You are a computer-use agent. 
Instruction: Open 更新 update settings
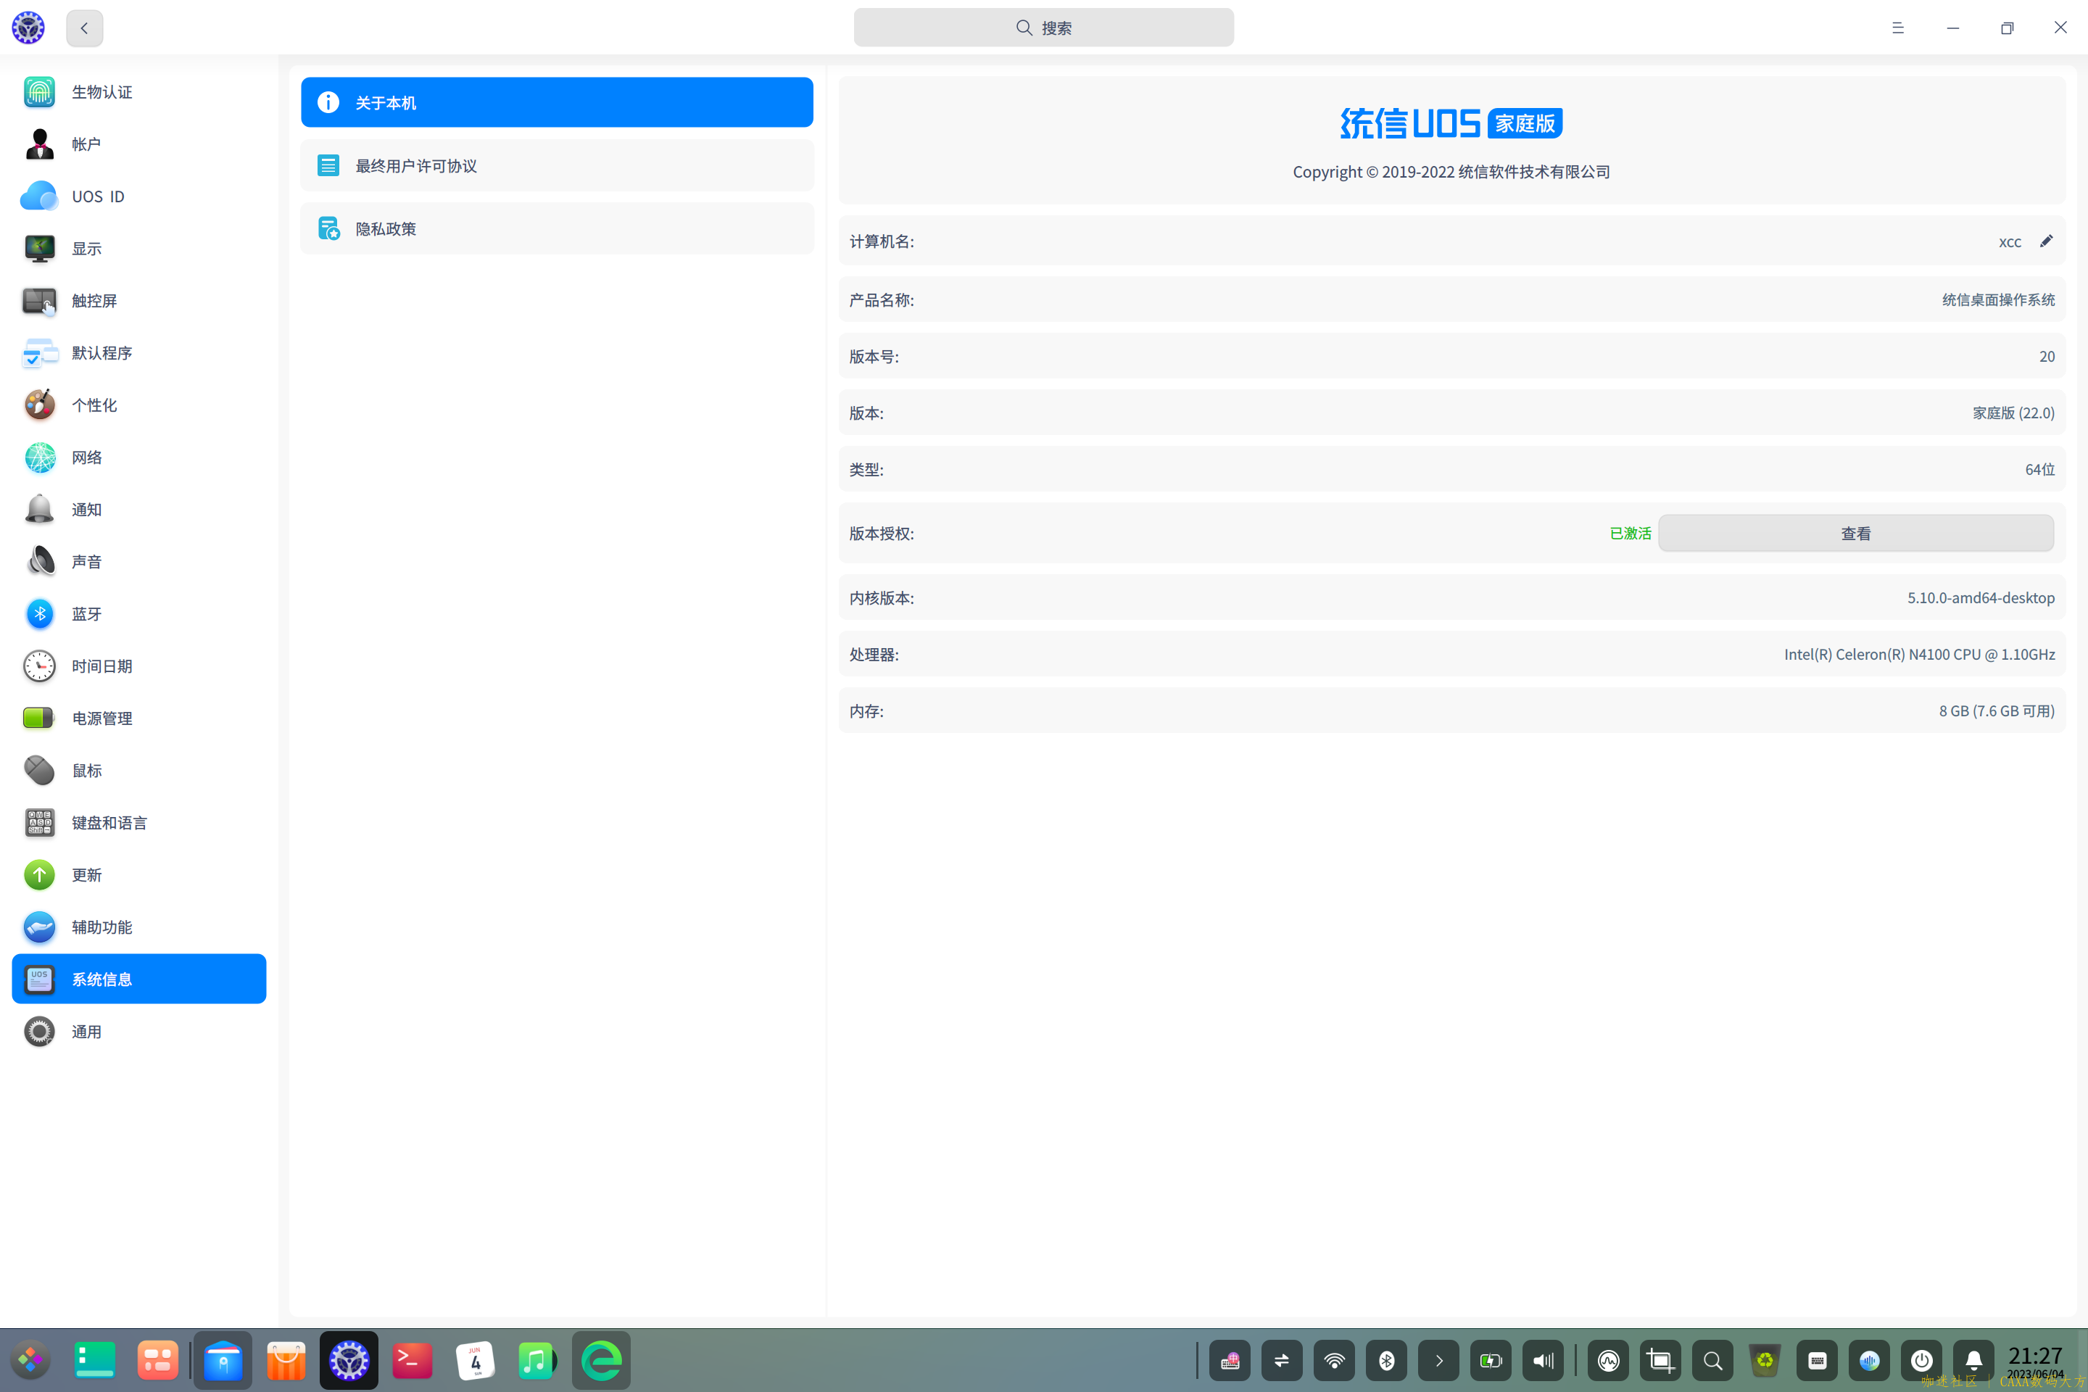(138, 874)
